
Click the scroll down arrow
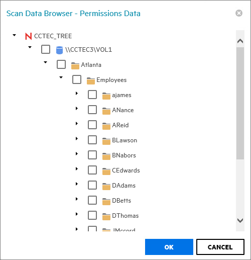click(x=240, y=220)
